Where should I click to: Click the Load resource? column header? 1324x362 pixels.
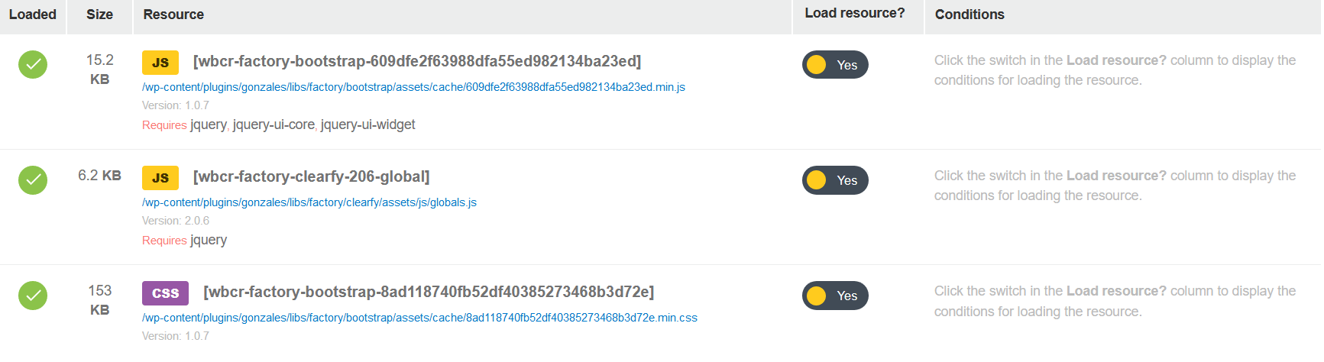tap(854, 13)
